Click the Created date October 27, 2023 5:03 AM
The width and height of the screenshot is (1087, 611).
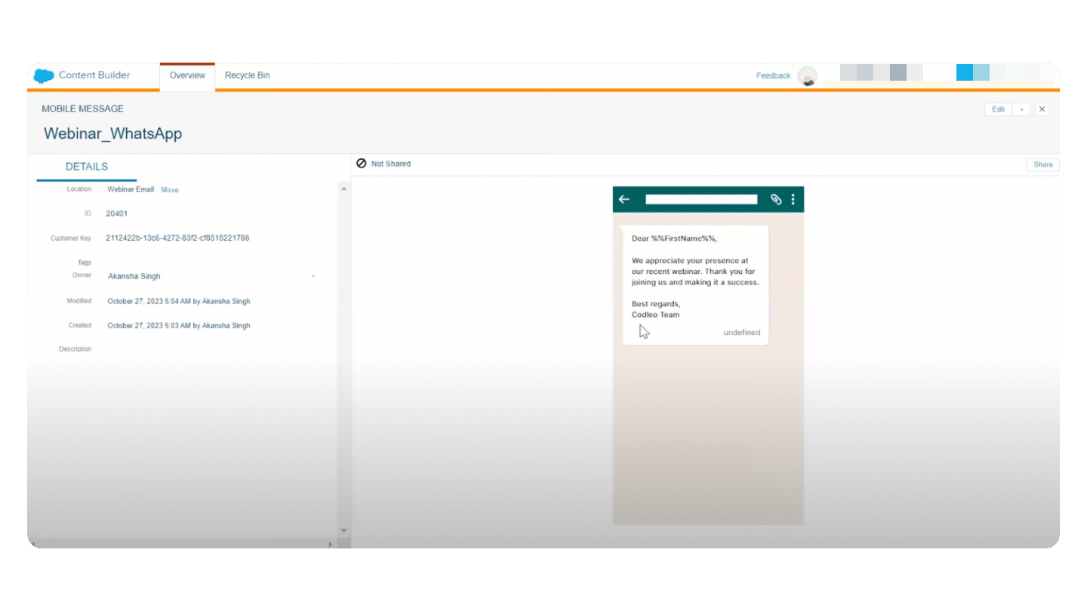tap(179, 326)
